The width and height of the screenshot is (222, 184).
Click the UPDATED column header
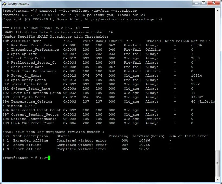click(x=153, y=41)
